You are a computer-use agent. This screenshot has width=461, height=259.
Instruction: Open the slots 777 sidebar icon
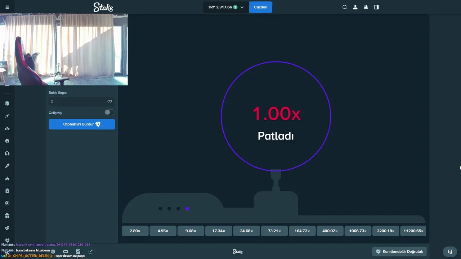click(7, 128)
